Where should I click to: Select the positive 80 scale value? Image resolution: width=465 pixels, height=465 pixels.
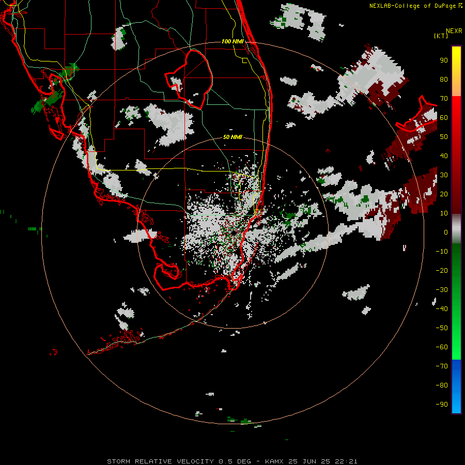444,79
